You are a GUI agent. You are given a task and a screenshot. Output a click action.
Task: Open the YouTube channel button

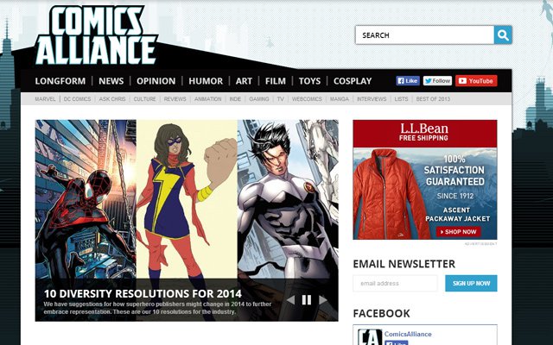pyautogui.click(x=476, y=80)
